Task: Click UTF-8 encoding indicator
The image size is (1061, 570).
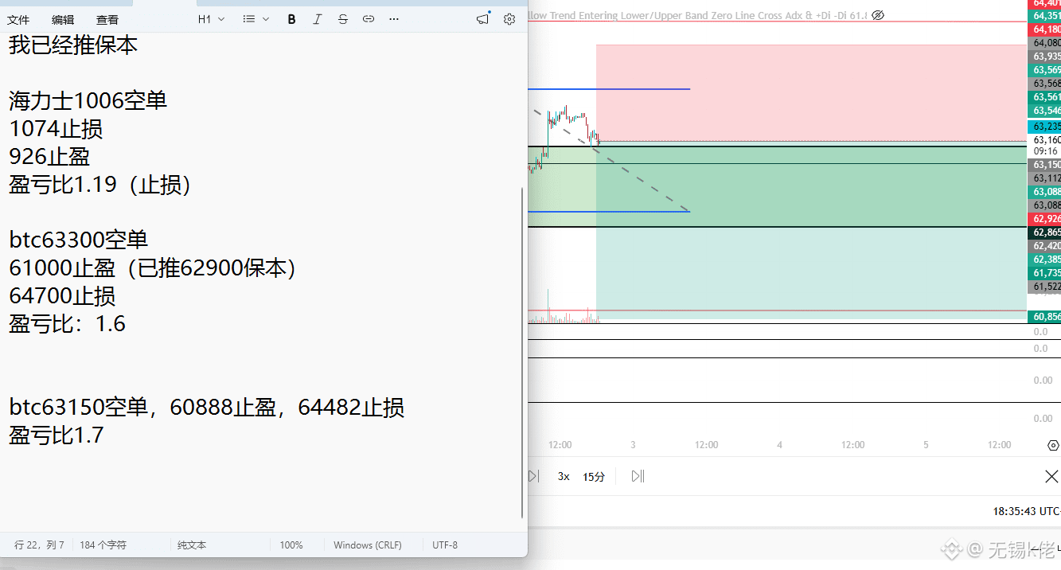Action: pyautogui.click(x=445, y=545)
